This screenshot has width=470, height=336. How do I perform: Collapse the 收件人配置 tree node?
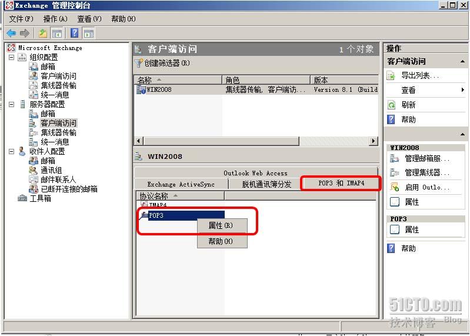pyautogui.click(x=11, y=151)
